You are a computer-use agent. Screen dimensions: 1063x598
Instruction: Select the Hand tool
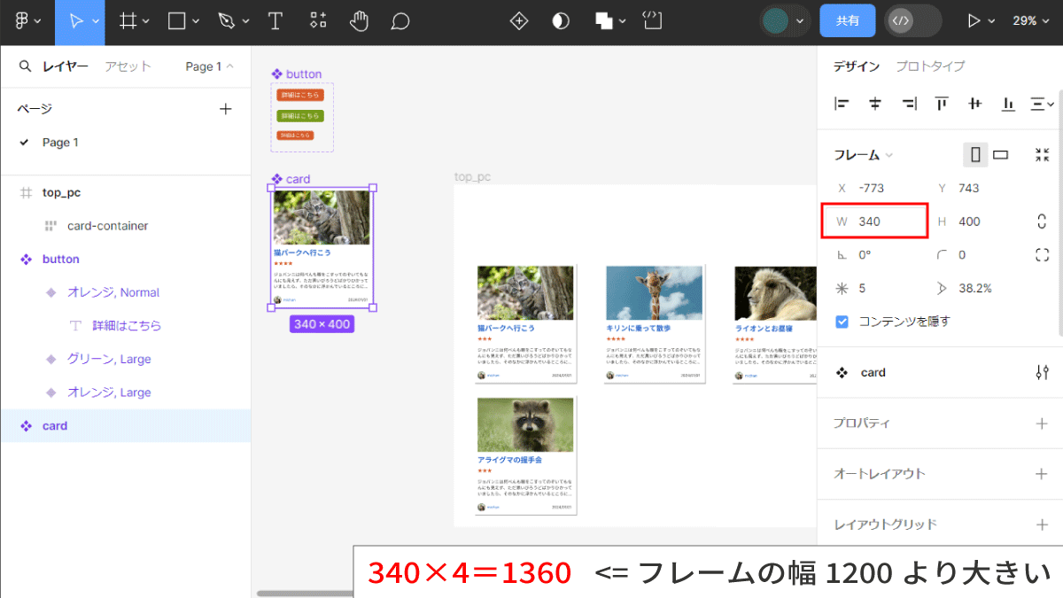point(359,21)
